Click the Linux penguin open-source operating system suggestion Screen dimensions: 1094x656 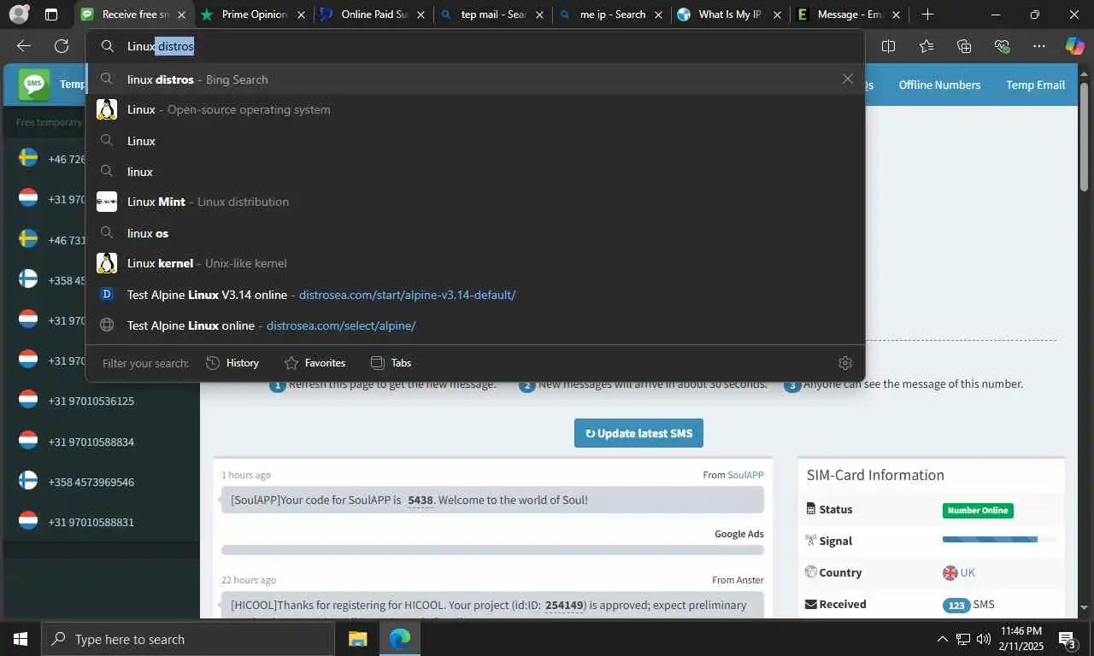point(475,109)
